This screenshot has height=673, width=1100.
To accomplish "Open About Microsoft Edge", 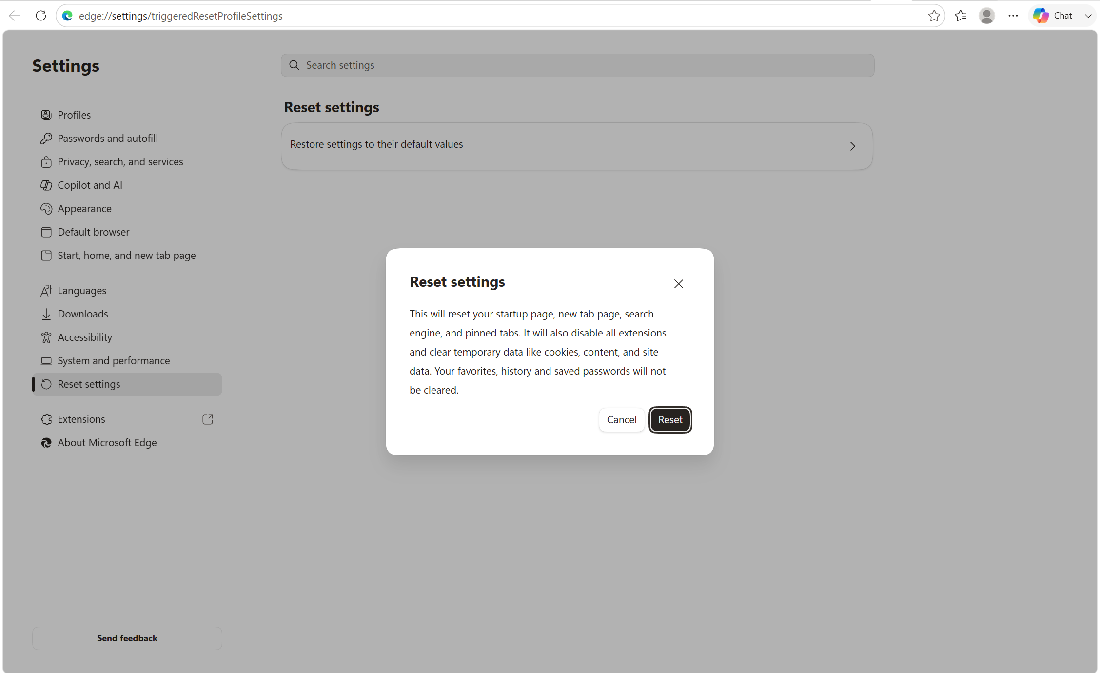I will 127,443.
